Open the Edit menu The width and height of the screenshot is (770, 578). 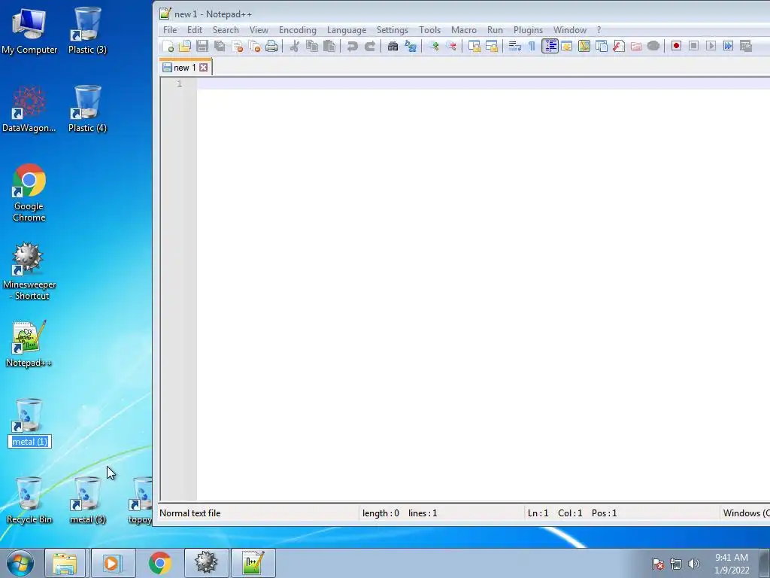[x=195, y=30]
